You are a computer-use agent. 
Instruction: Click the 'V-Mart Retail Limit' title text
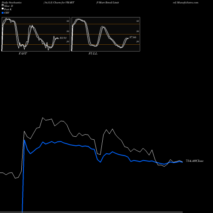(107, 3)
